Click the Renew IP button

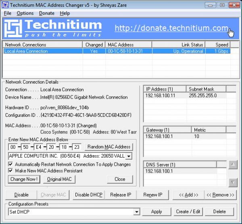(153, 195)
